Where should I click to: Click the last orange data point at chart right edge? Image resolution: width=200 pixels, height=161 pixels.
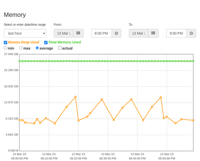click(193, 120)
